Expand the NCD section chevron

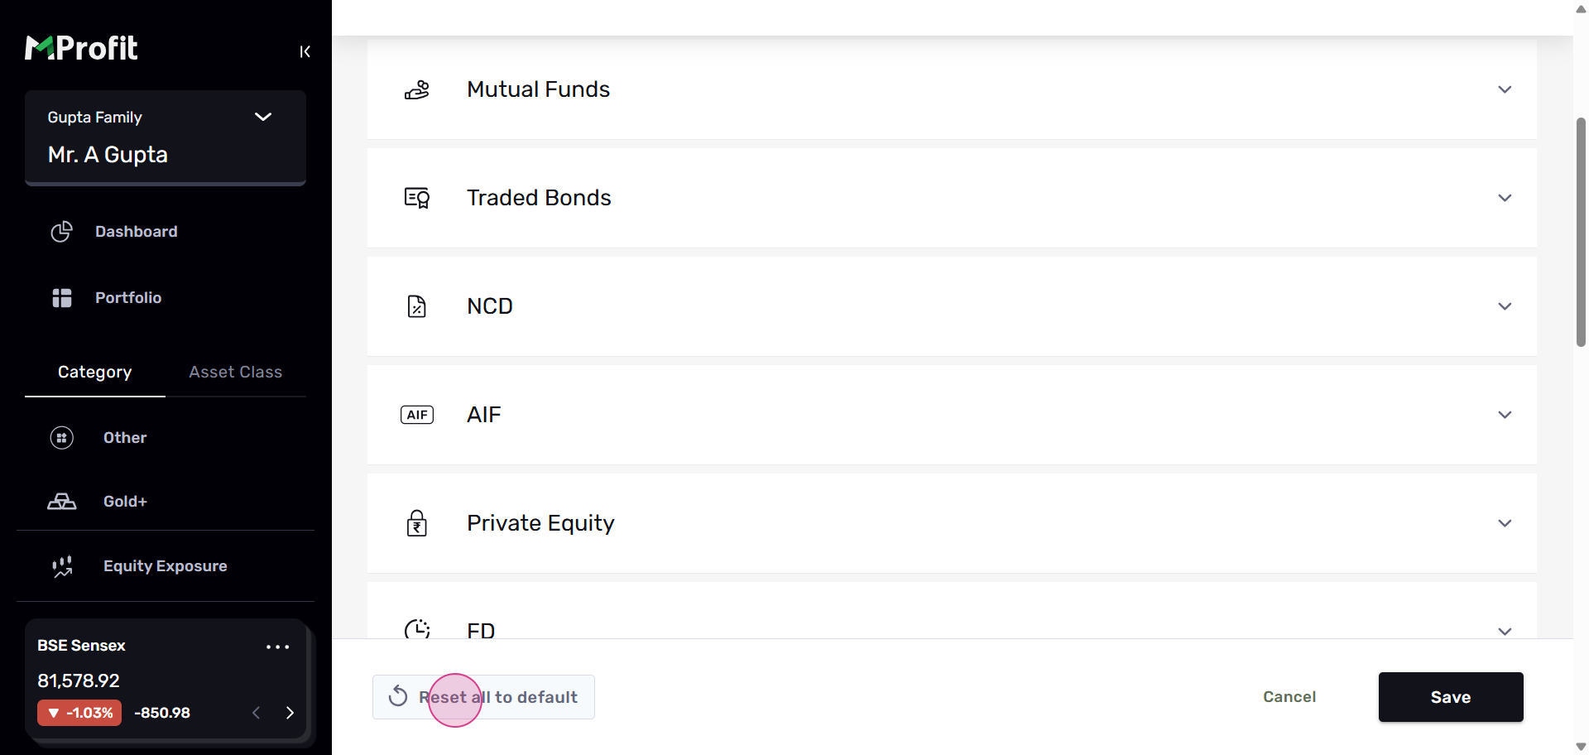pos(1505,306)
